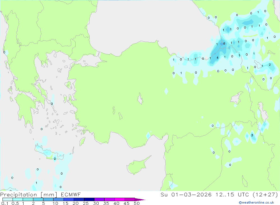Pick the 45–50 mm legend color swatch

tap(130, 199)
